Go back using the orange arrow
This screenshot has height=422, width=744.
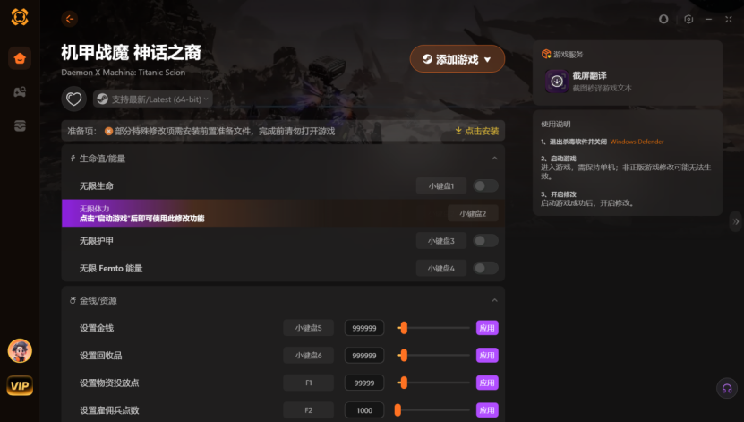70,19
